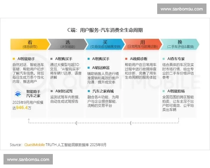Image resolution: width=210 pixels, height=168 pixels.
Task: Click paragraph starting 融合各AI功能
Action: (103, 101)
